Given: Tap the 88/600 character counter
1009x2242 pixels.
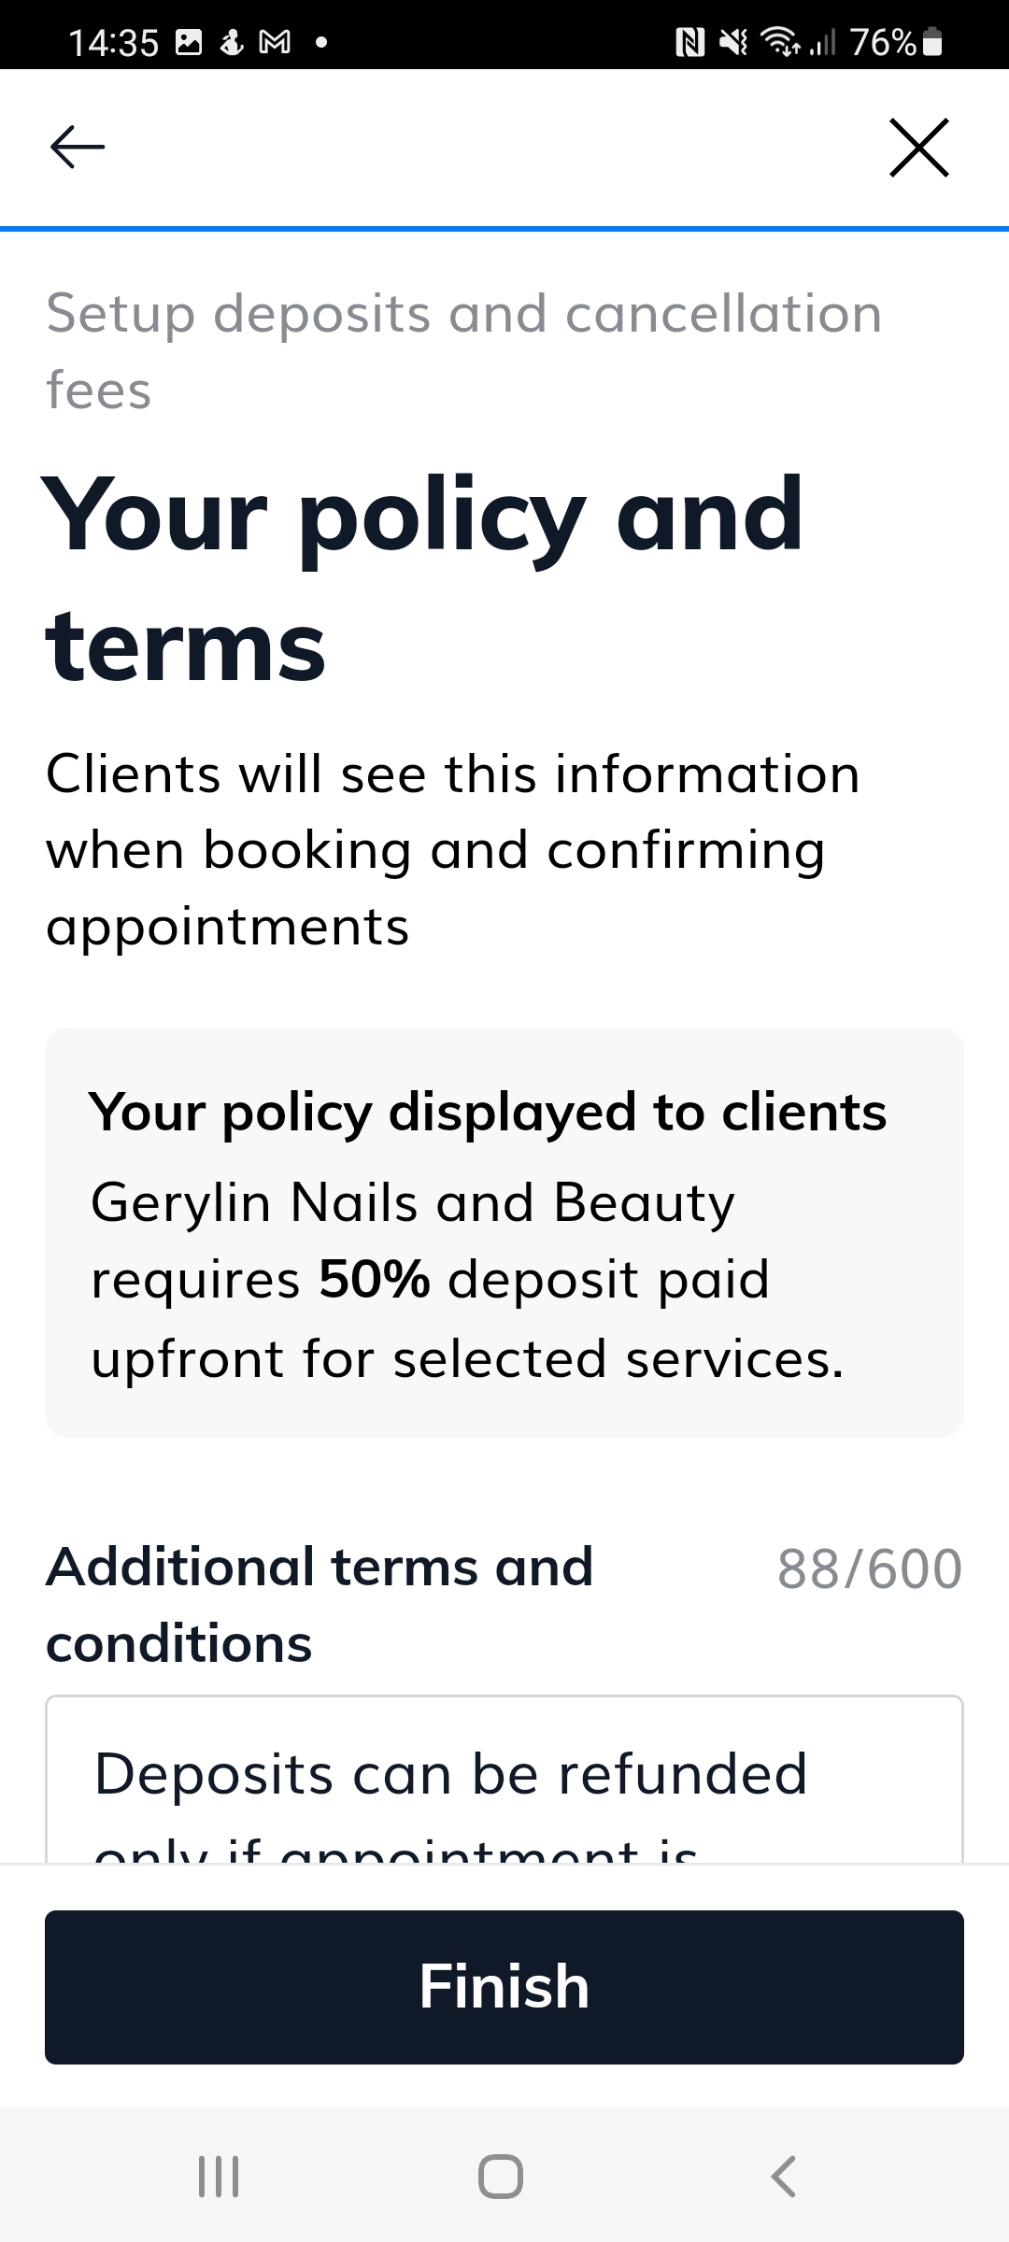Looking at the screenshot, I should [x=870, y=1568].
